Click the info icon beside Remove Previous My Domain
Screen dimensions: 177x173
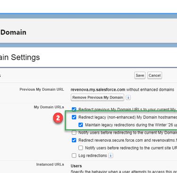tap(128, 97)
